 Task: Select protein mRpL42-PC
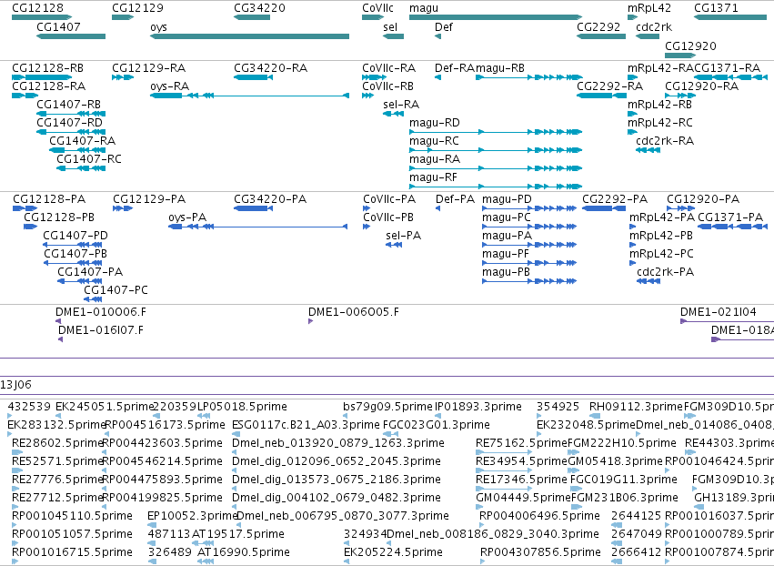(x=661, y=254)
